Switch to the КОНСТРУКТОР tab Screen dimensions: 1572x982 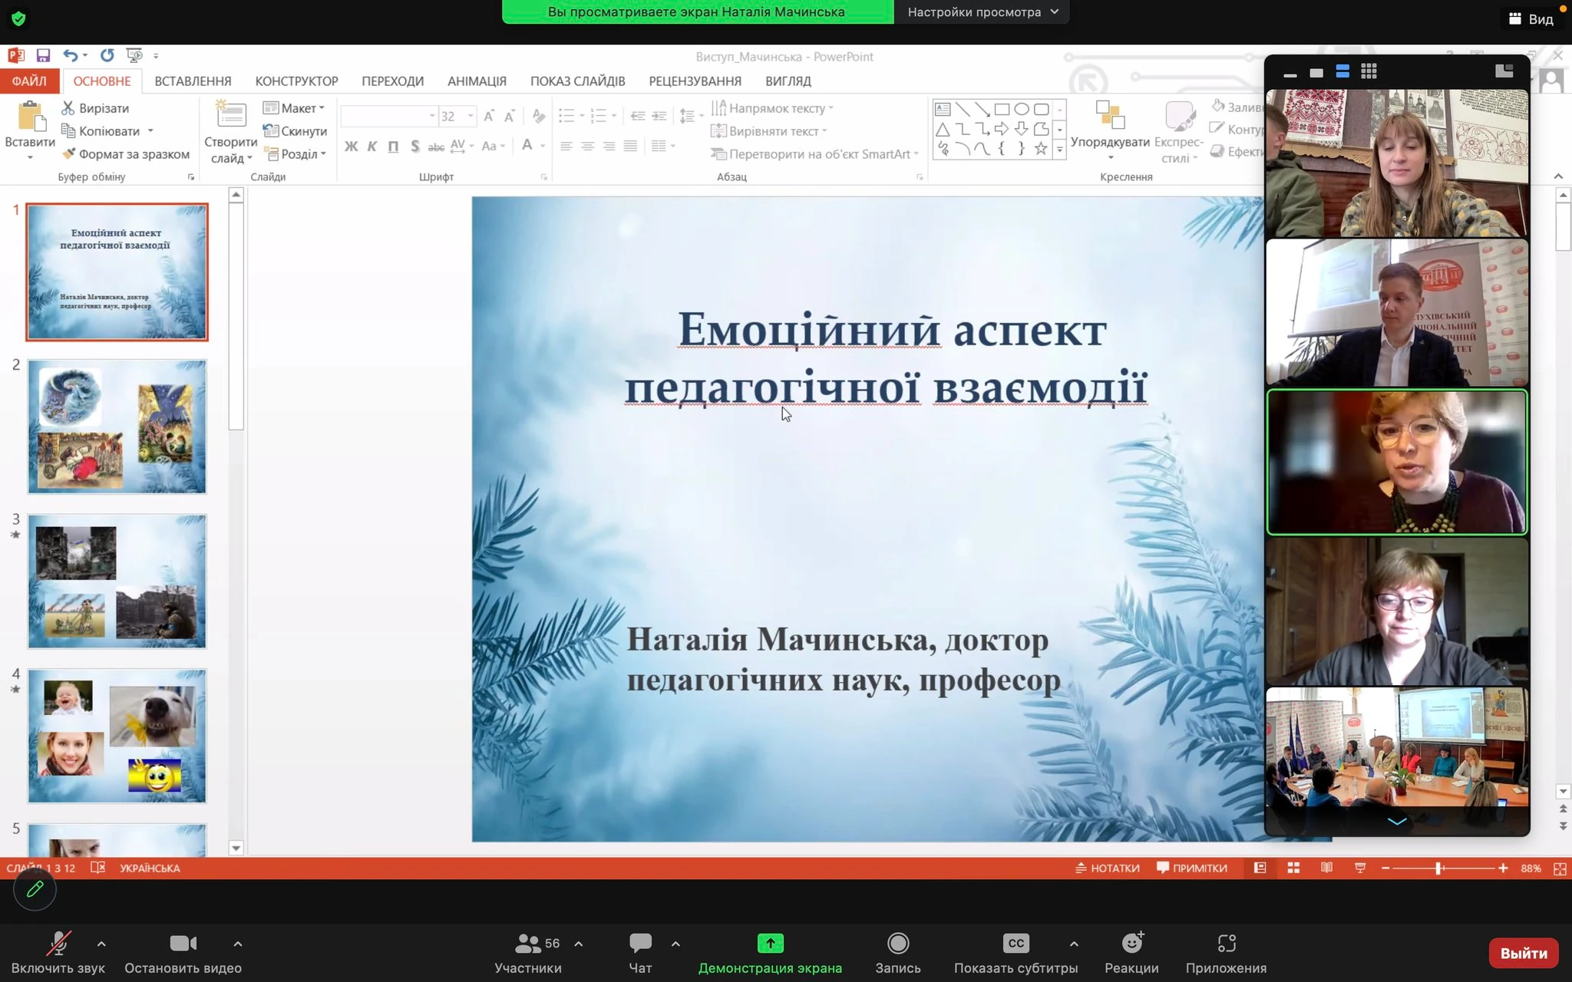pos(296,81)
